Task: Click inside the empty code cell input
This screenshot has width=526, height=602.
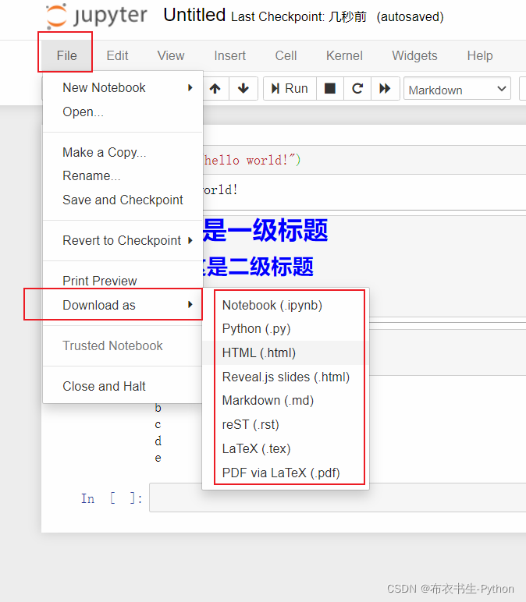Action: coord(338,498)
